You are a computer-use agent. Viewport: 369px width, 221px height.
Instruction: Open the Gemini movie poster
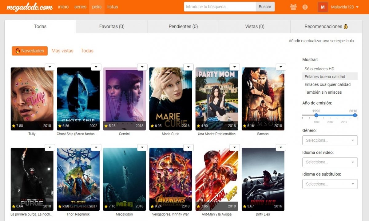[124, 99]
